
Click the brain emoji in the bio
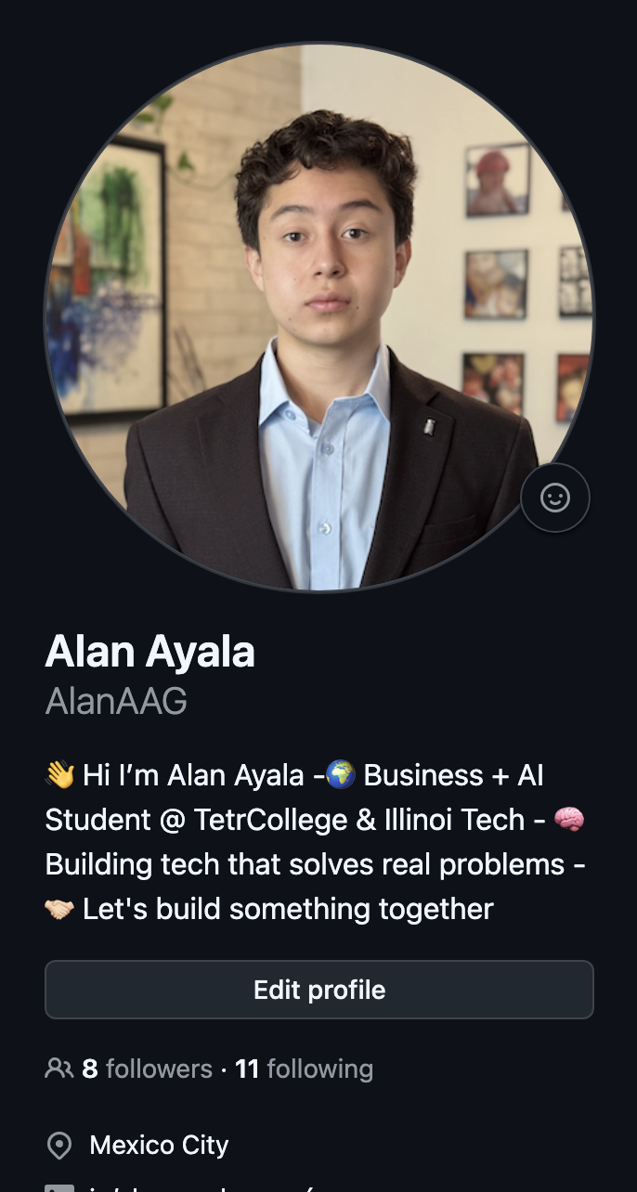click(x=569, y=819)
